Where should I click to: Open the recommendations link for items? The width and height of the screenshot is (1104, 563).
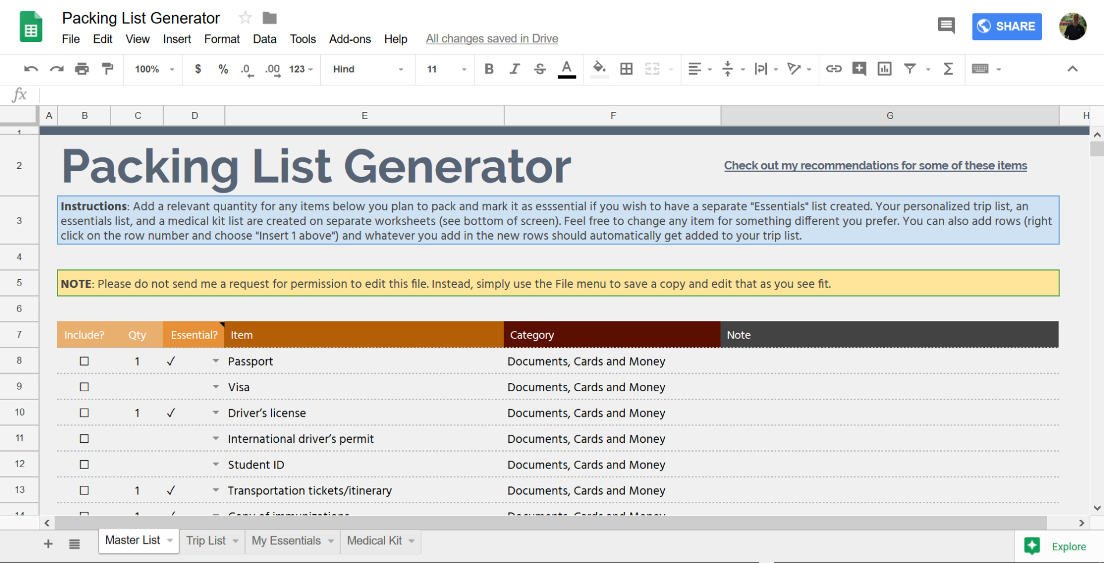coord(875,165)
